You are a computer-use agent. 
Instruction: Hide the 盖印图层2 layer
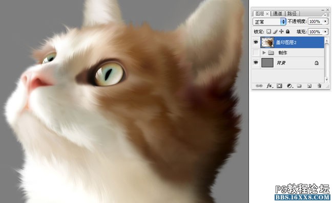click(x=256, y=42)
